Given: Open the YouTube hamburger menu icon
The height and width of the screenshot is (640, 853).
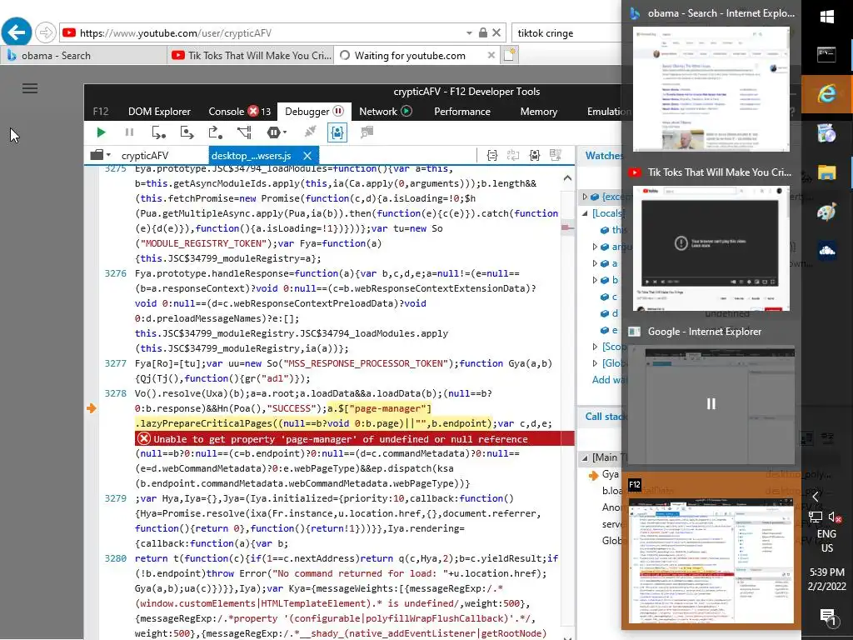Looking at the screenshot, I should (x=30, y=88).
